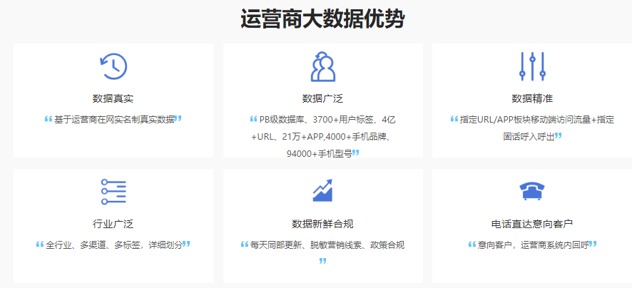Image resolution: width=632 pixels, height=288 pixels.
Task: Click text 意向客户，运营商系统内回呼
Action: pyautogui.click(x=534, y=245)
